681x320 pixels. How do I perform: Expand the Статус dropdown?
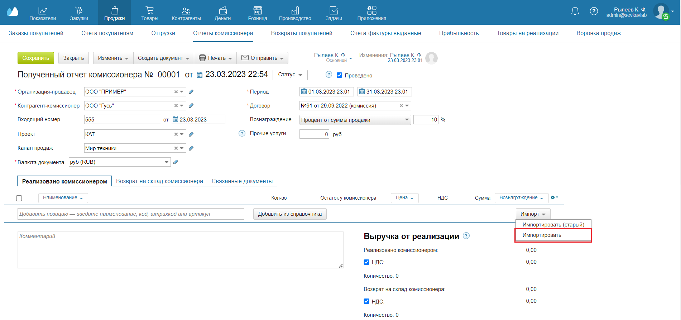pos(290,75)
